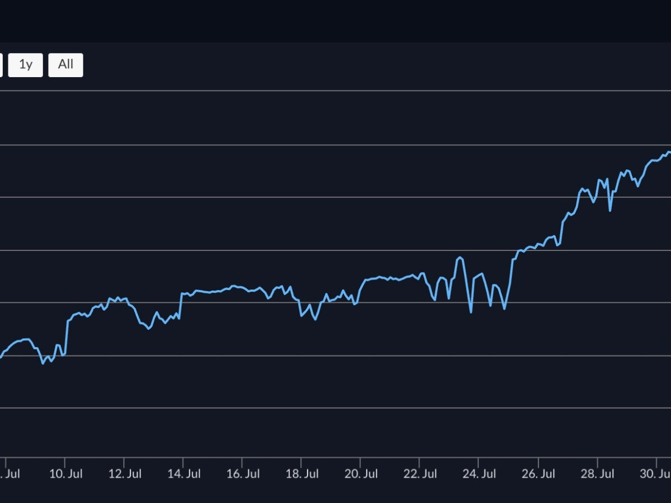The width and height of the screenshot is (671, 503).
Task: Click the 18. Jul axis label
Action: (x=303, y=473)
